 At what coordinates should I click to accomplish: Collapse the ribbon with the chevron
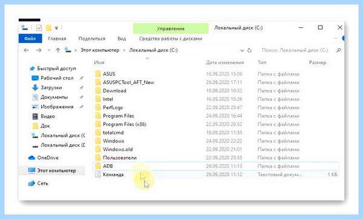[335, 38]
